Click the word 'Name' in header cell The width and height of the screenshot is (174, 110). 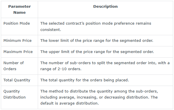pos(19,12)
